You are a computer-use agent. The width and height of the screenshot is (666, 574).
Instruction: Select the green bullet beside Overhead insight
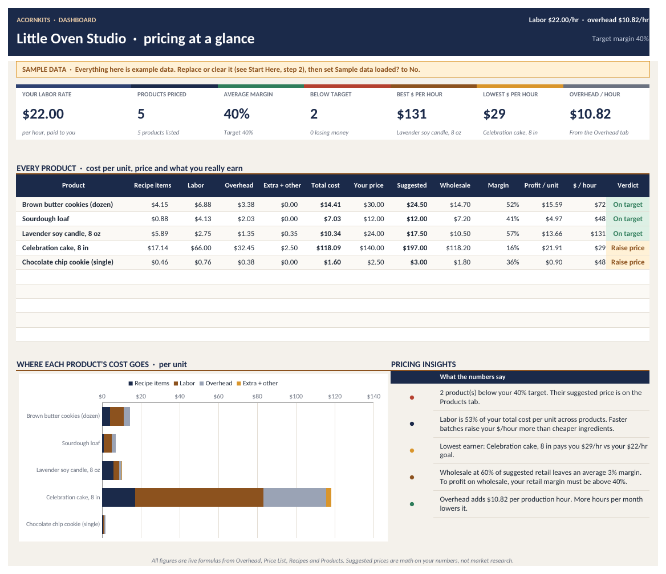click(412, 504)
